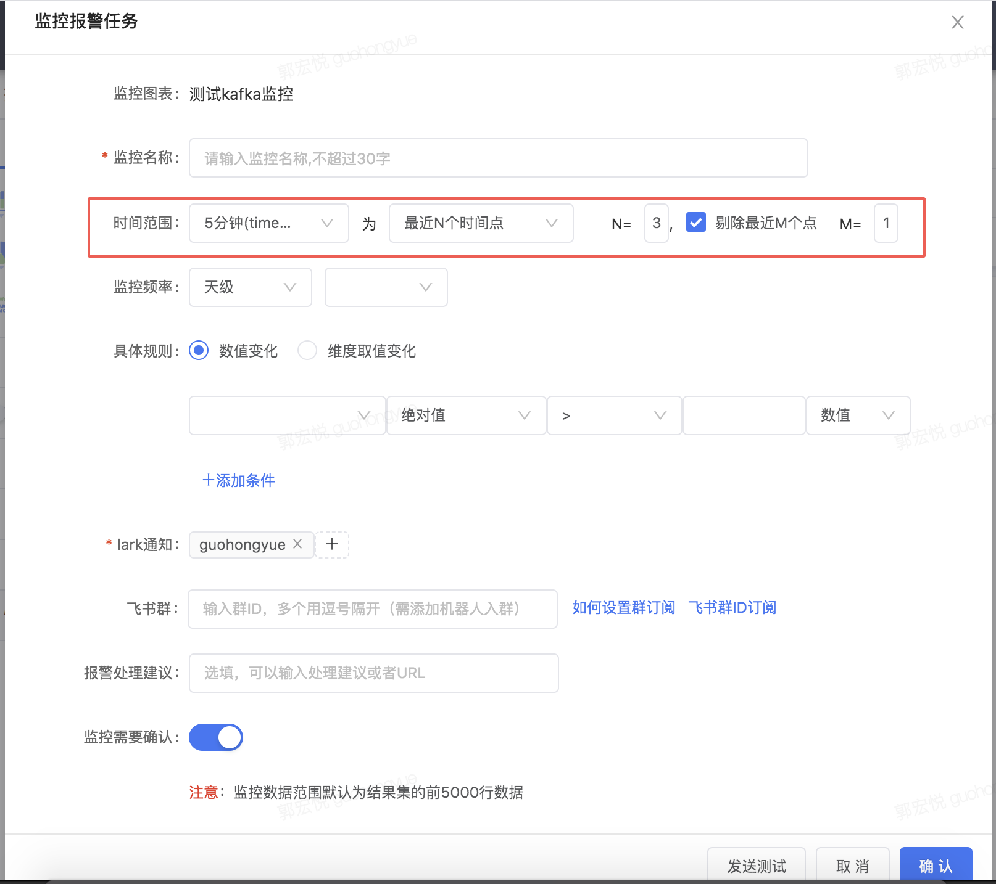Click the M= value field
Screen dimensions: 996x884
pos(886,223)
